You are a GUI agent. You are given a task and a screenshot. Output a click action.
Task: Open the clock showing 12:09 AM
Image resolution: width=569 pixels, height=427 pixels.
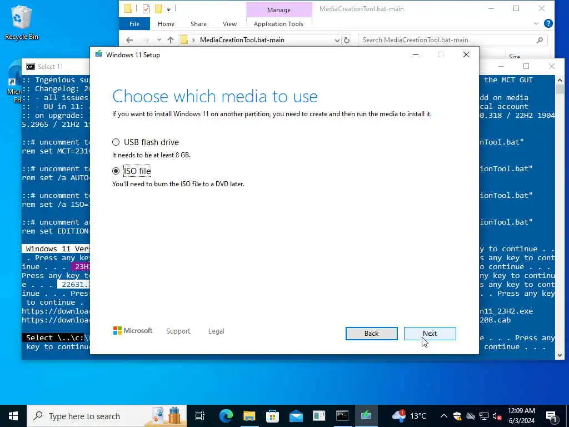[x=521, y=416]
